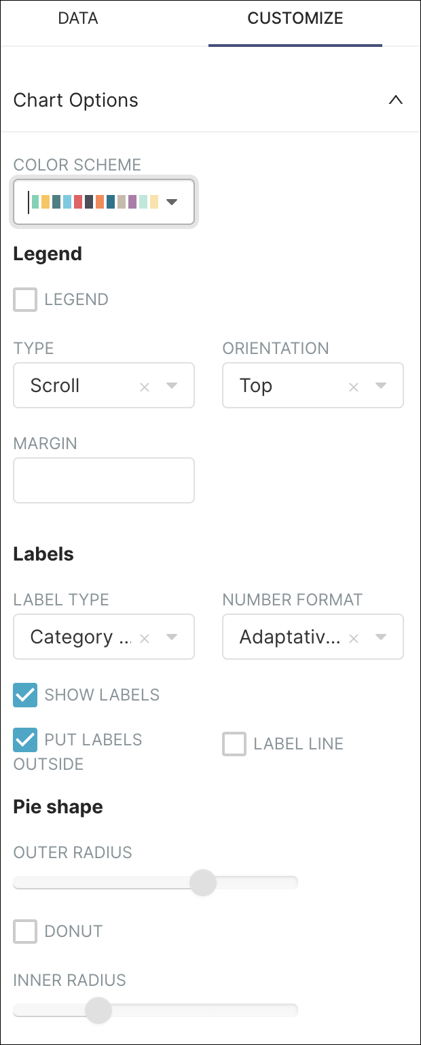Clear the Adaptative number format value
421x1045 pixels.
353,637
